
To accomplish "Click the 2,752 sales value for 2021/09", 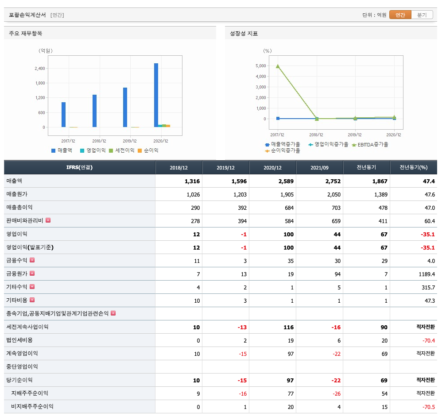I will click(333, 181).
